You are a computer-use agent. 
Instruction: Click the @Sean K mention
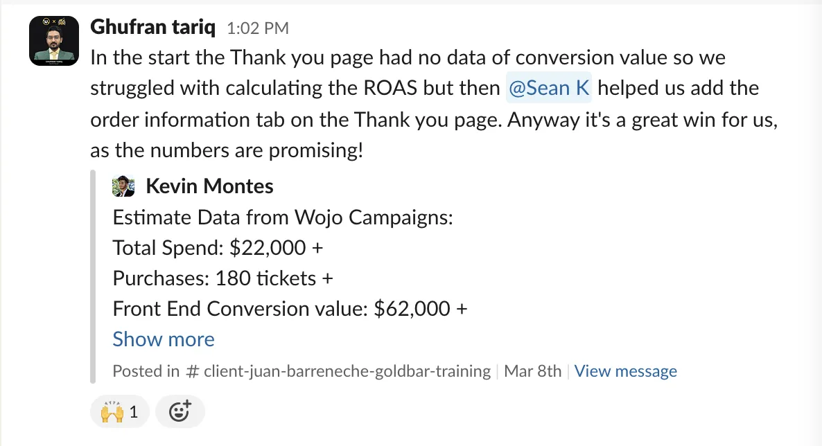[x=549, y=87]
